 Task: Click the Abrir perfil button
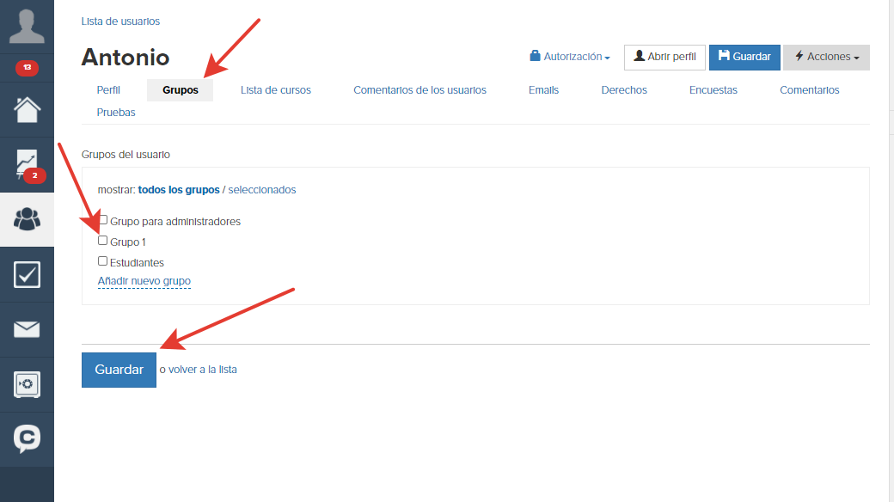pyautogui.click(x=664, y=57)
